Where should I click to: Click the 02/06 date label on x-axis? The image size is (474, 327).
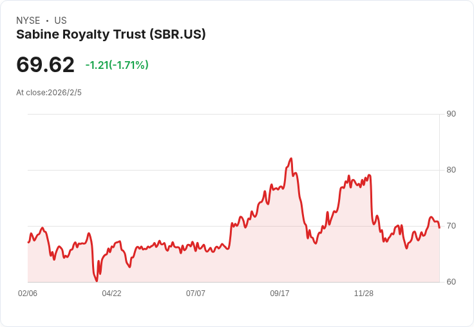pos(28,293)
